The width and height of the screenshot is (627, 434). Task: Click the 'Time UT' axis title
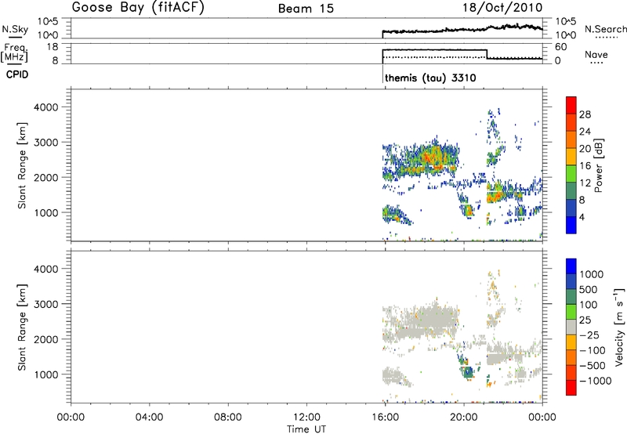coord(306,429)
